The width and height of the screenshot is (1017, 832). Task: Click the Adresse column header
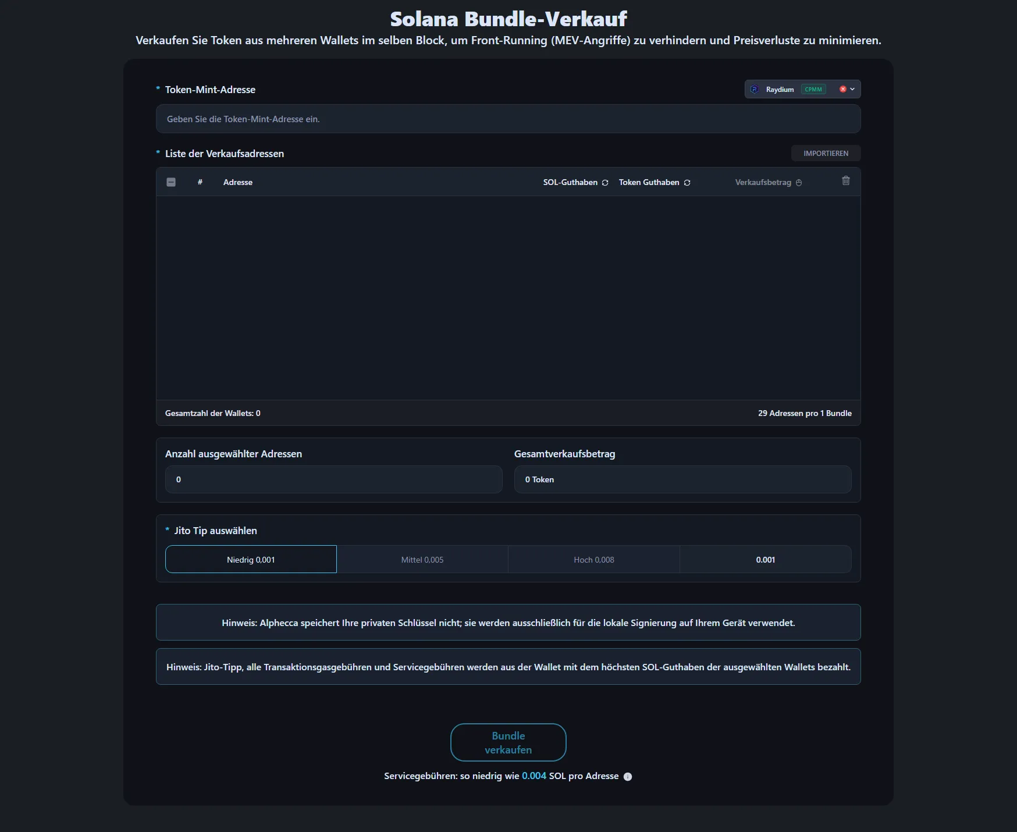[238, 182]
